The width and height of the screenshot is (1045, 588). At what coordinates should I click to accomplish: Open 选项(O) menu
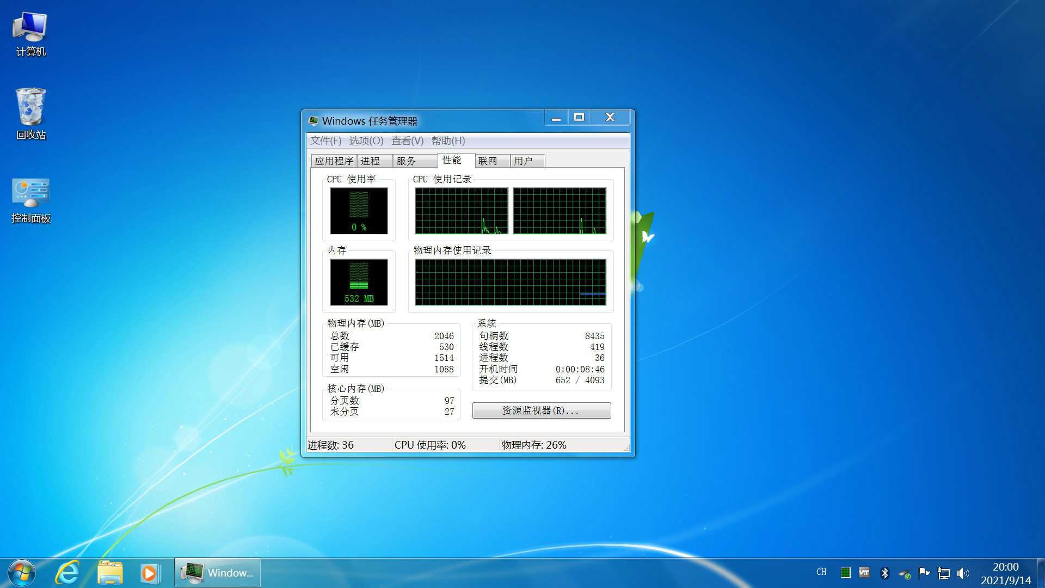click(366, 140)
